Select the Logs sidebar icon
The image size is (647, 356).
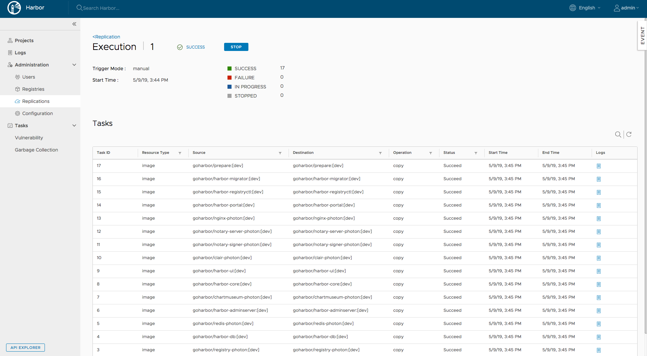click(x=10, y=53)
